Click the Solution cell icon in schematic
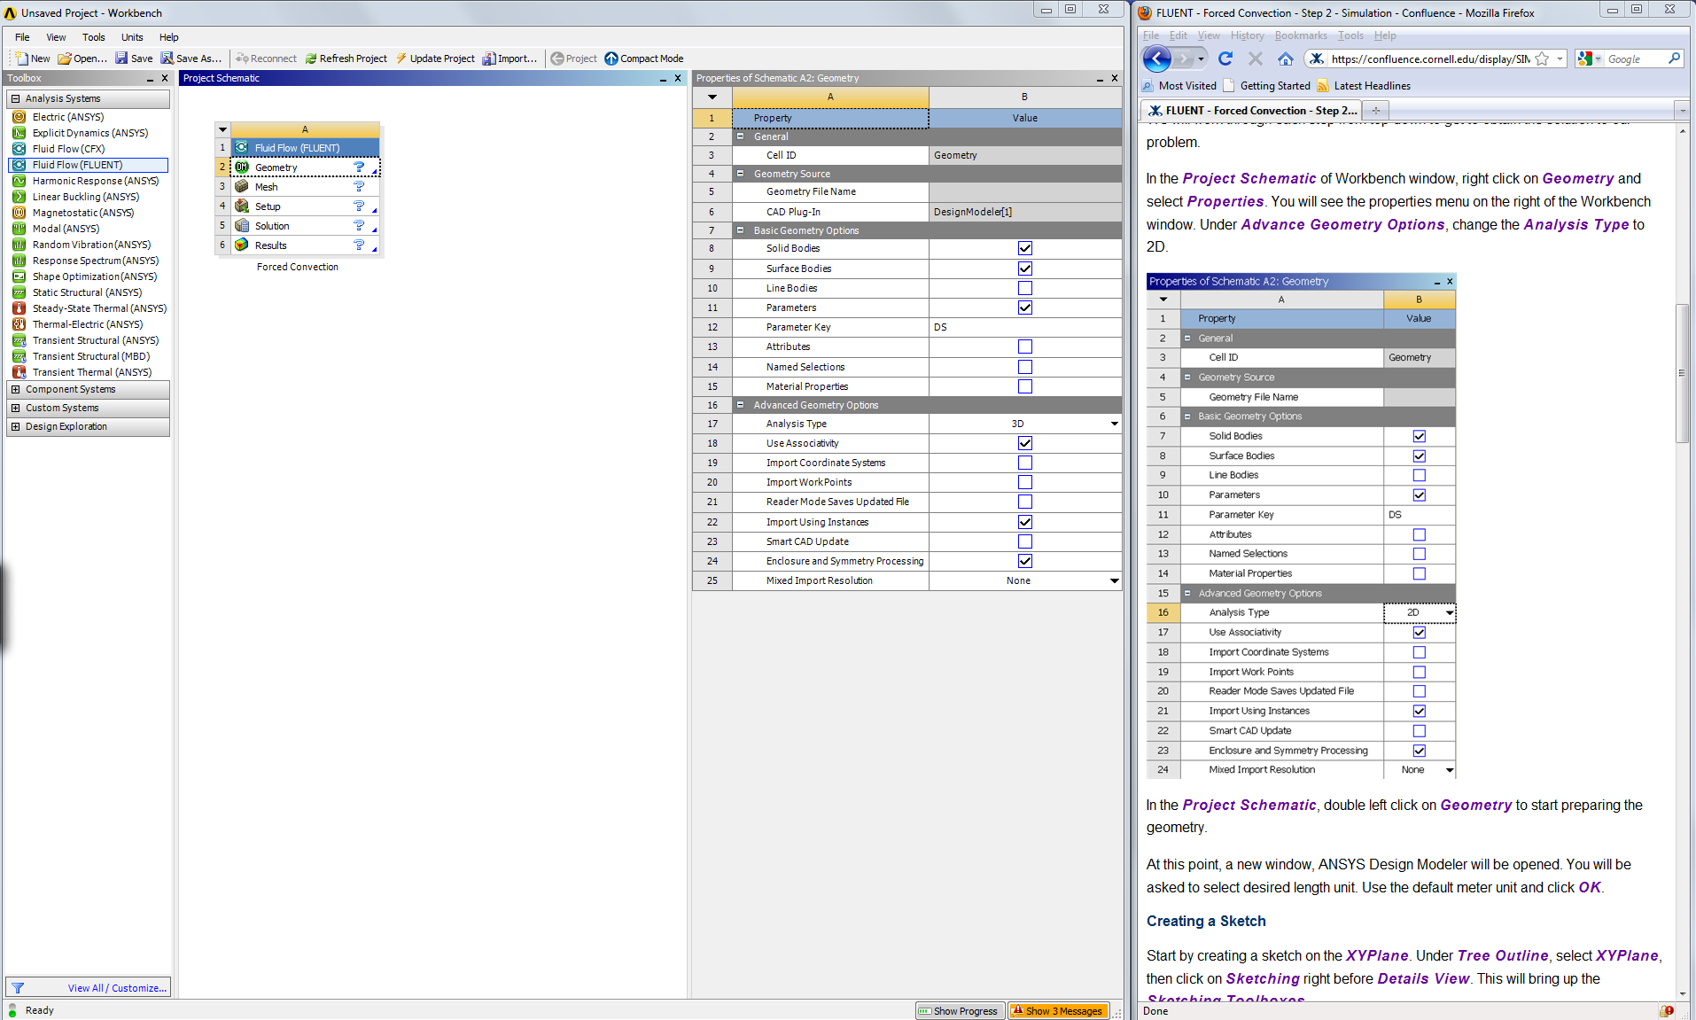The height and width of the screenshot is (1020, 1696). click(x=242, y=226)
